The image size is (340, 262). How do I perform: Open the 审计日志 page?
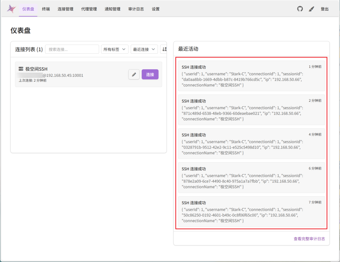click(136, 9)
